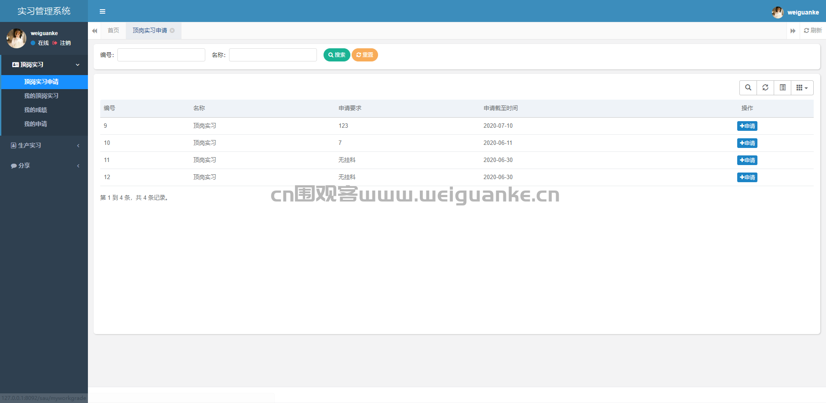Click the 名称 input field
Viewport: 826px width, 403px height.
click(x=273, y=55)
